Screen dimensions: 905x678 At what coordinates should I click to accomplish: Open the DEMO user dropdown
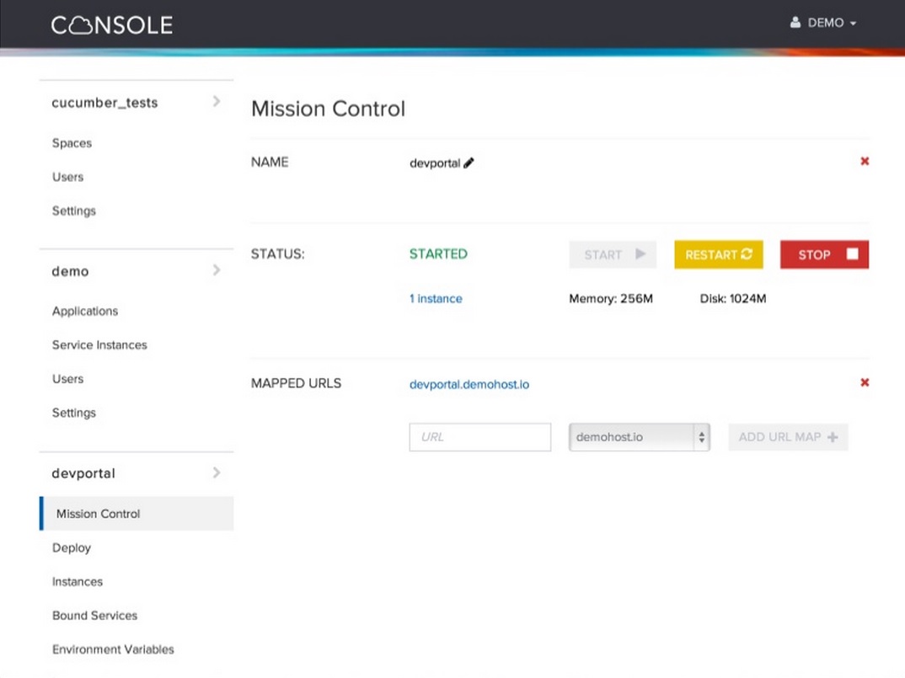click(x=823, y=23)
